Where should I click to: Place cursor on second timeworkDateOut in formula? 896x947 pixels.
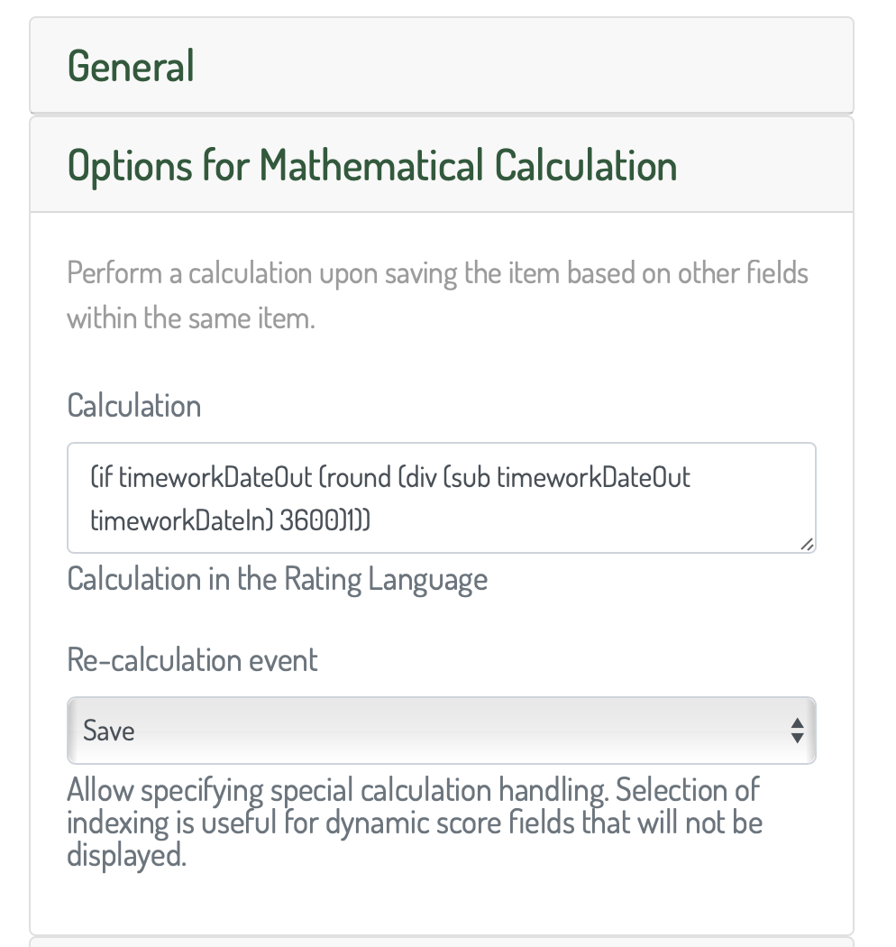click(593, 478)
